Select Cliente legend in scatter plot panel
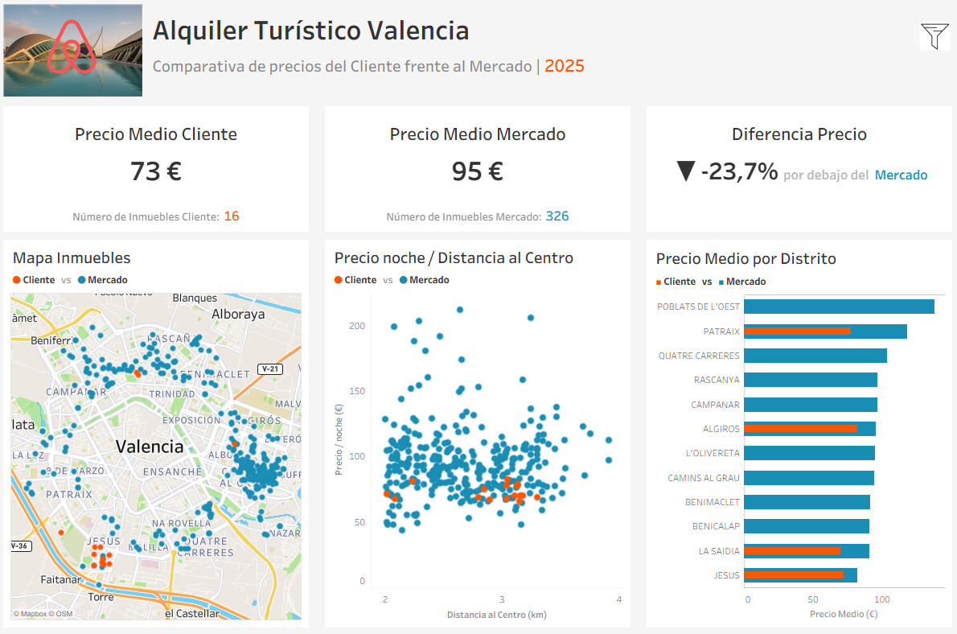The height and width of the screenshot is (634, 957). pyautogui.click(x=355, y=280)
